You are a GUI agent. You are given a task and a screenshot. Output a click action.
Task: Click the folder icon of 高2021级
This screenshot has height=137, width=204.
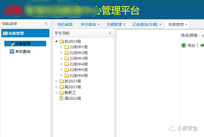tap(61, 87)
